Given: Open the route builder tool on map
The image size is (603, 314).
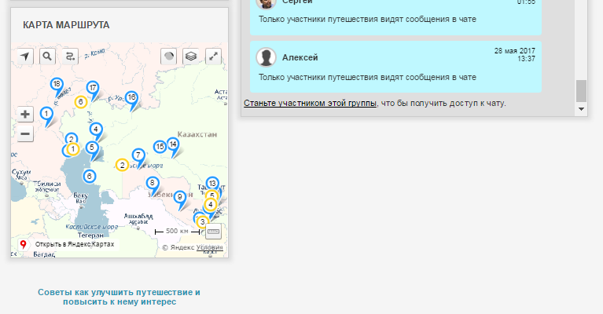Looking at the screenshot, I should coord(71,57).
